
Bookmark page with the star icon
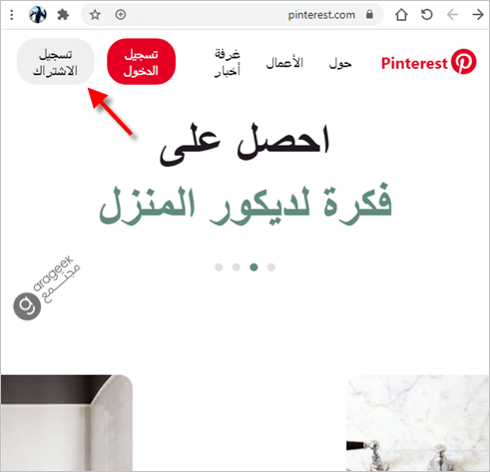pos(95,15)
